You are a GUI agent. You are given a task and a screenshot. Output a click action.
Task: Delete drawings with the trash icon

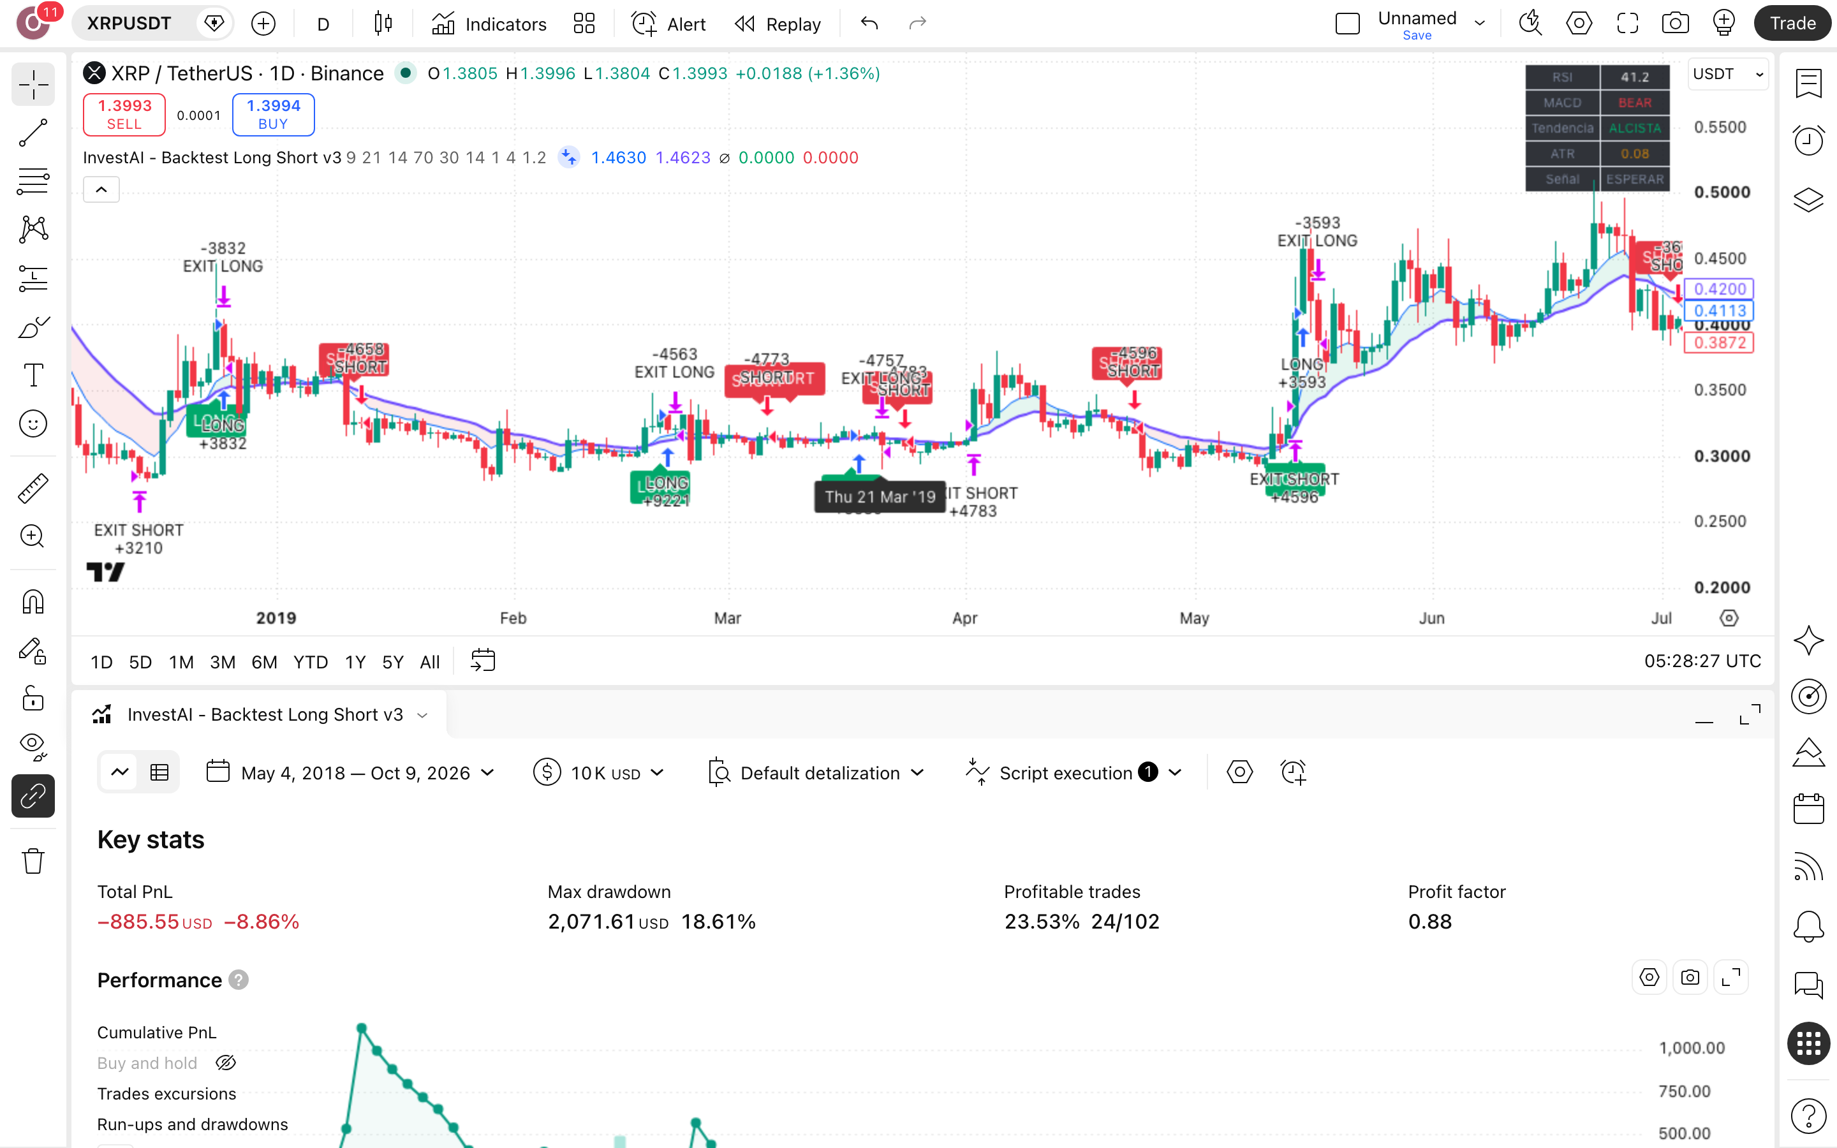click(33, 861)
